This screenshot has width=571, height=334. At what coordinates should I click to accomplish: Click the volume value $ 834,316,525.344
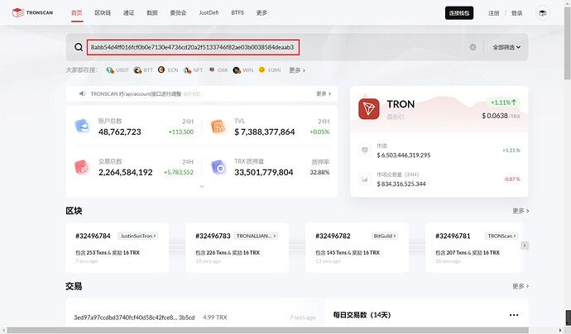click(x=401, y=184)
